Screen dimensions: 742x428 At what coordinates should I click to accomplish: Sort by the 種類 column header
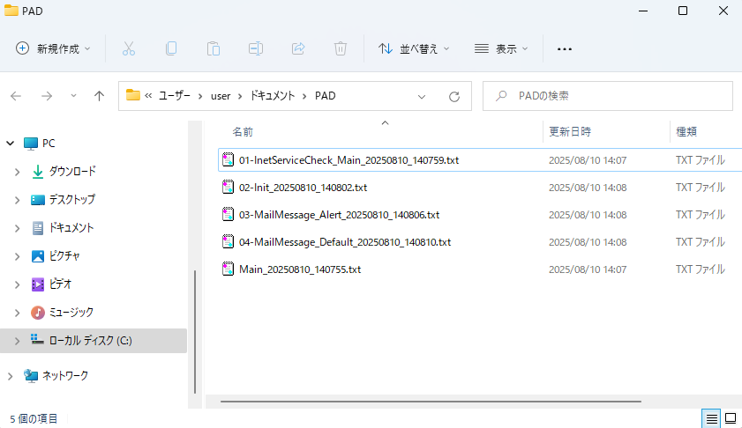(x=686, y=132)
